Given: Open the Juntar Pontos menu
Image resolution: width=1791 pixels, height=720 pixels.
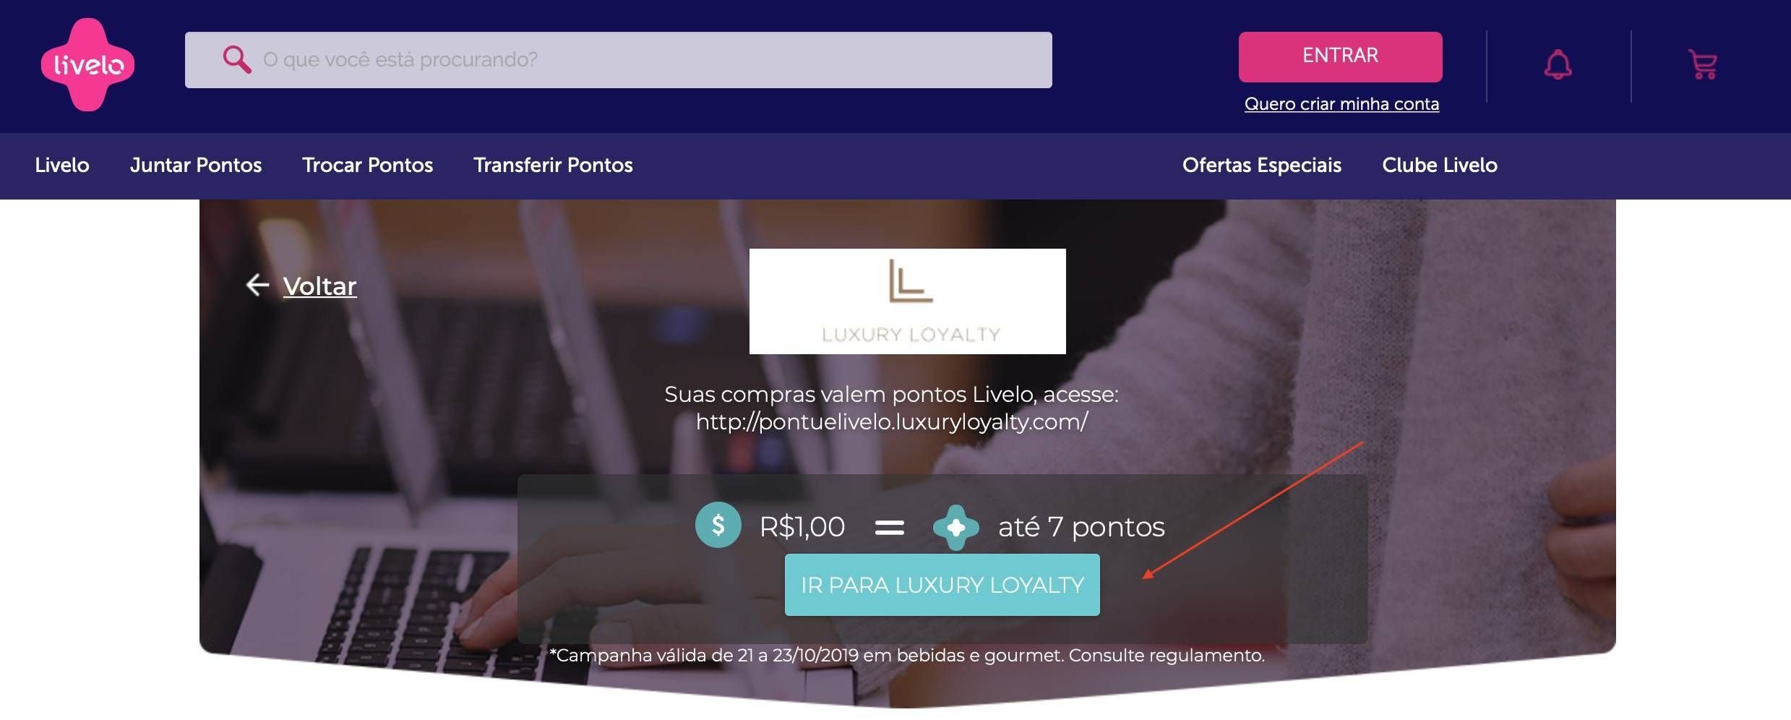Looking at the screenshot, I should 196,166.
